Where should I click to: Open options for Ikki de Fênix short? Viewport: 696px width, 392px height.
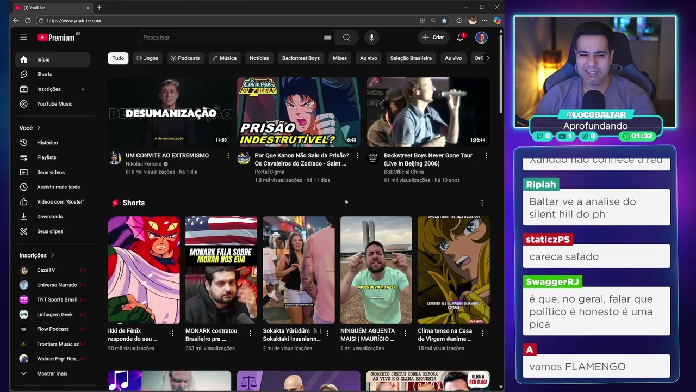(173, 333)
